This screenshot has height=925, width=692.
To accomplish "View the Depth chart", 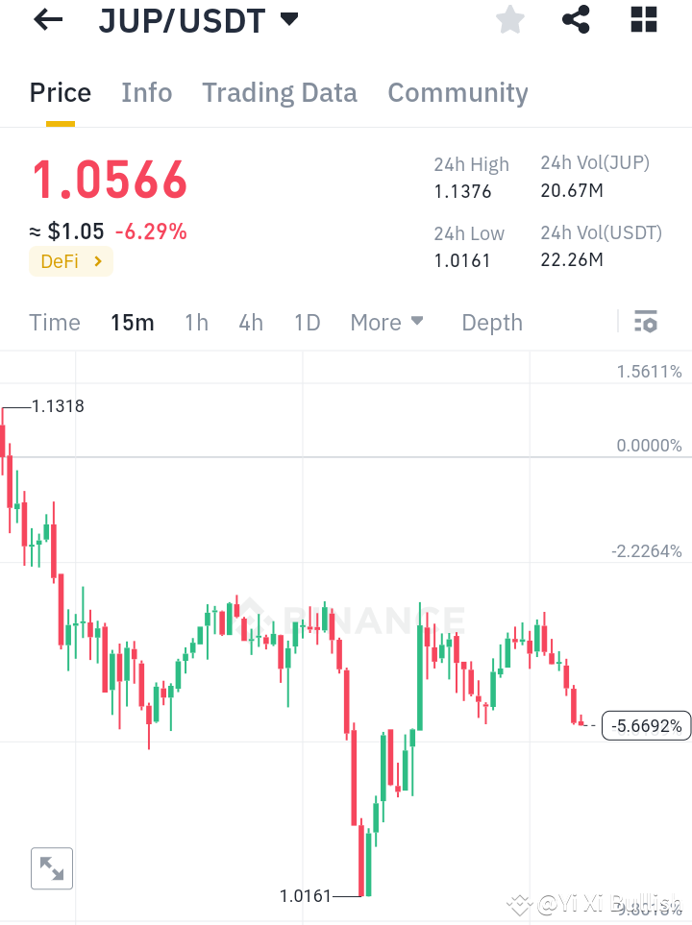I will pyautogui.click(x=491, y=323).
